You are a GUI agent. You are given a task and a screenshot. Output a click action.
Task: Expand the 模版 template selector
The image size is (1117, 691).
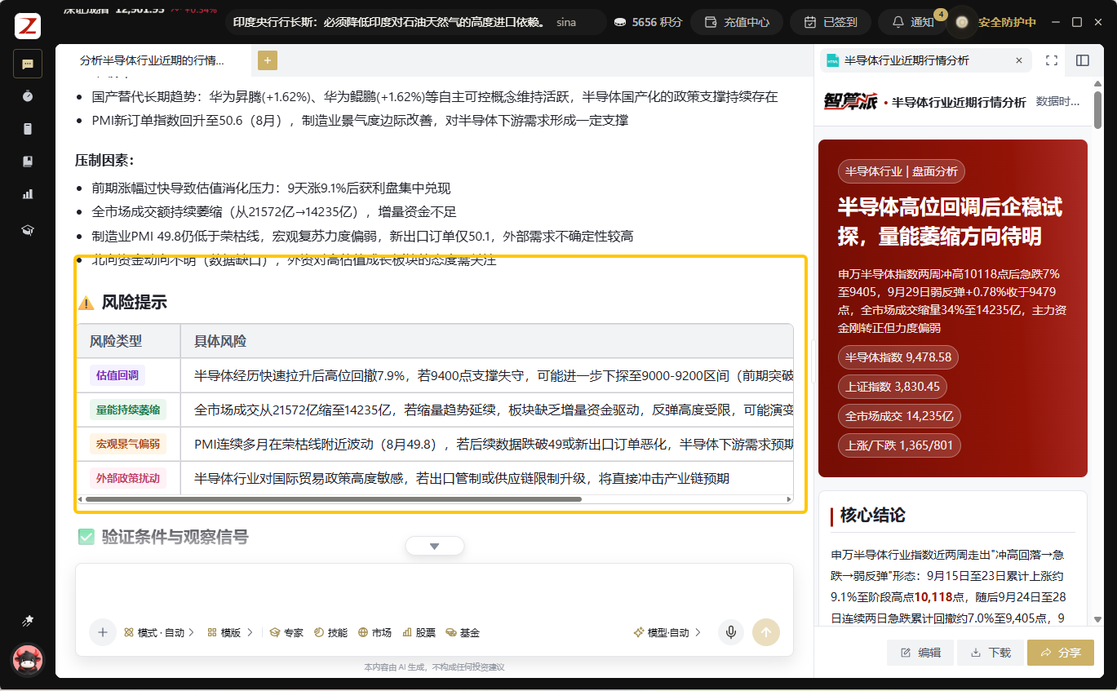tap(230, 632)
